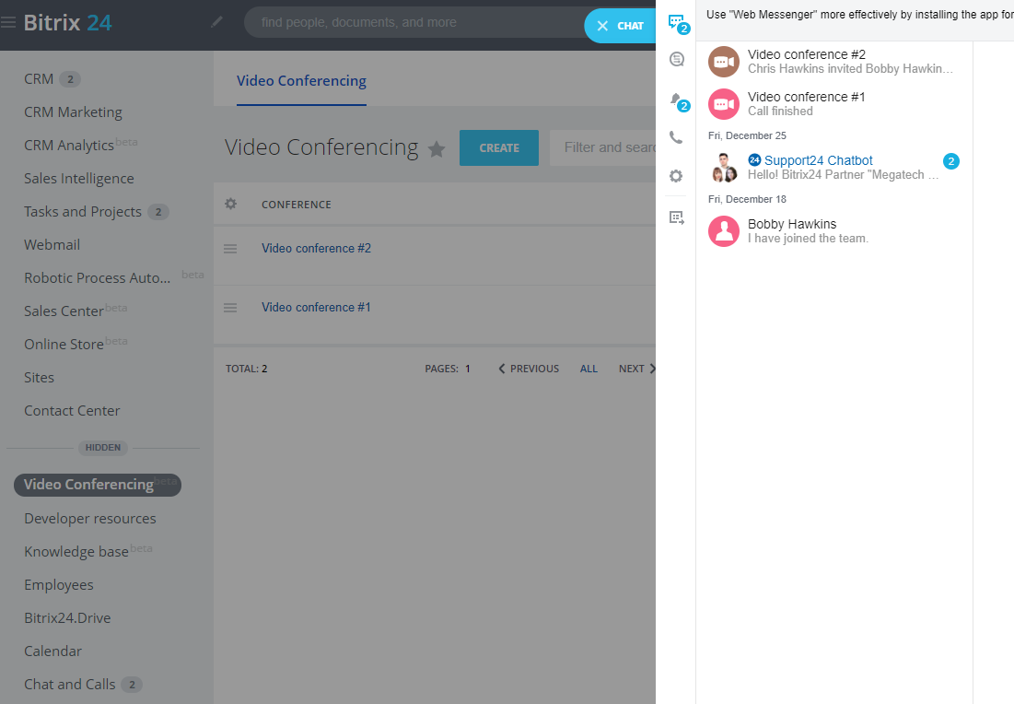Select Video conference #2 chat title
The height and width of the screenshot is (704, 1014).
click(x=807, y=54)
